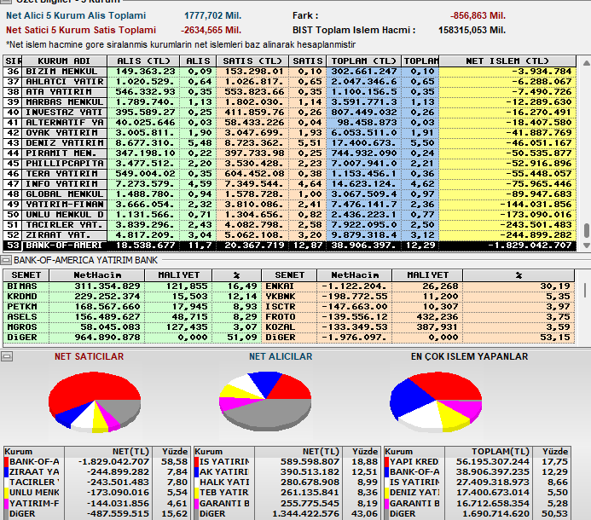Image resolution: width=591 pixels, height=520 pixels.
Task: Collapse the BANK-OF-AMERICA YATIRIM BANK section
Action: tap(6, 260)
